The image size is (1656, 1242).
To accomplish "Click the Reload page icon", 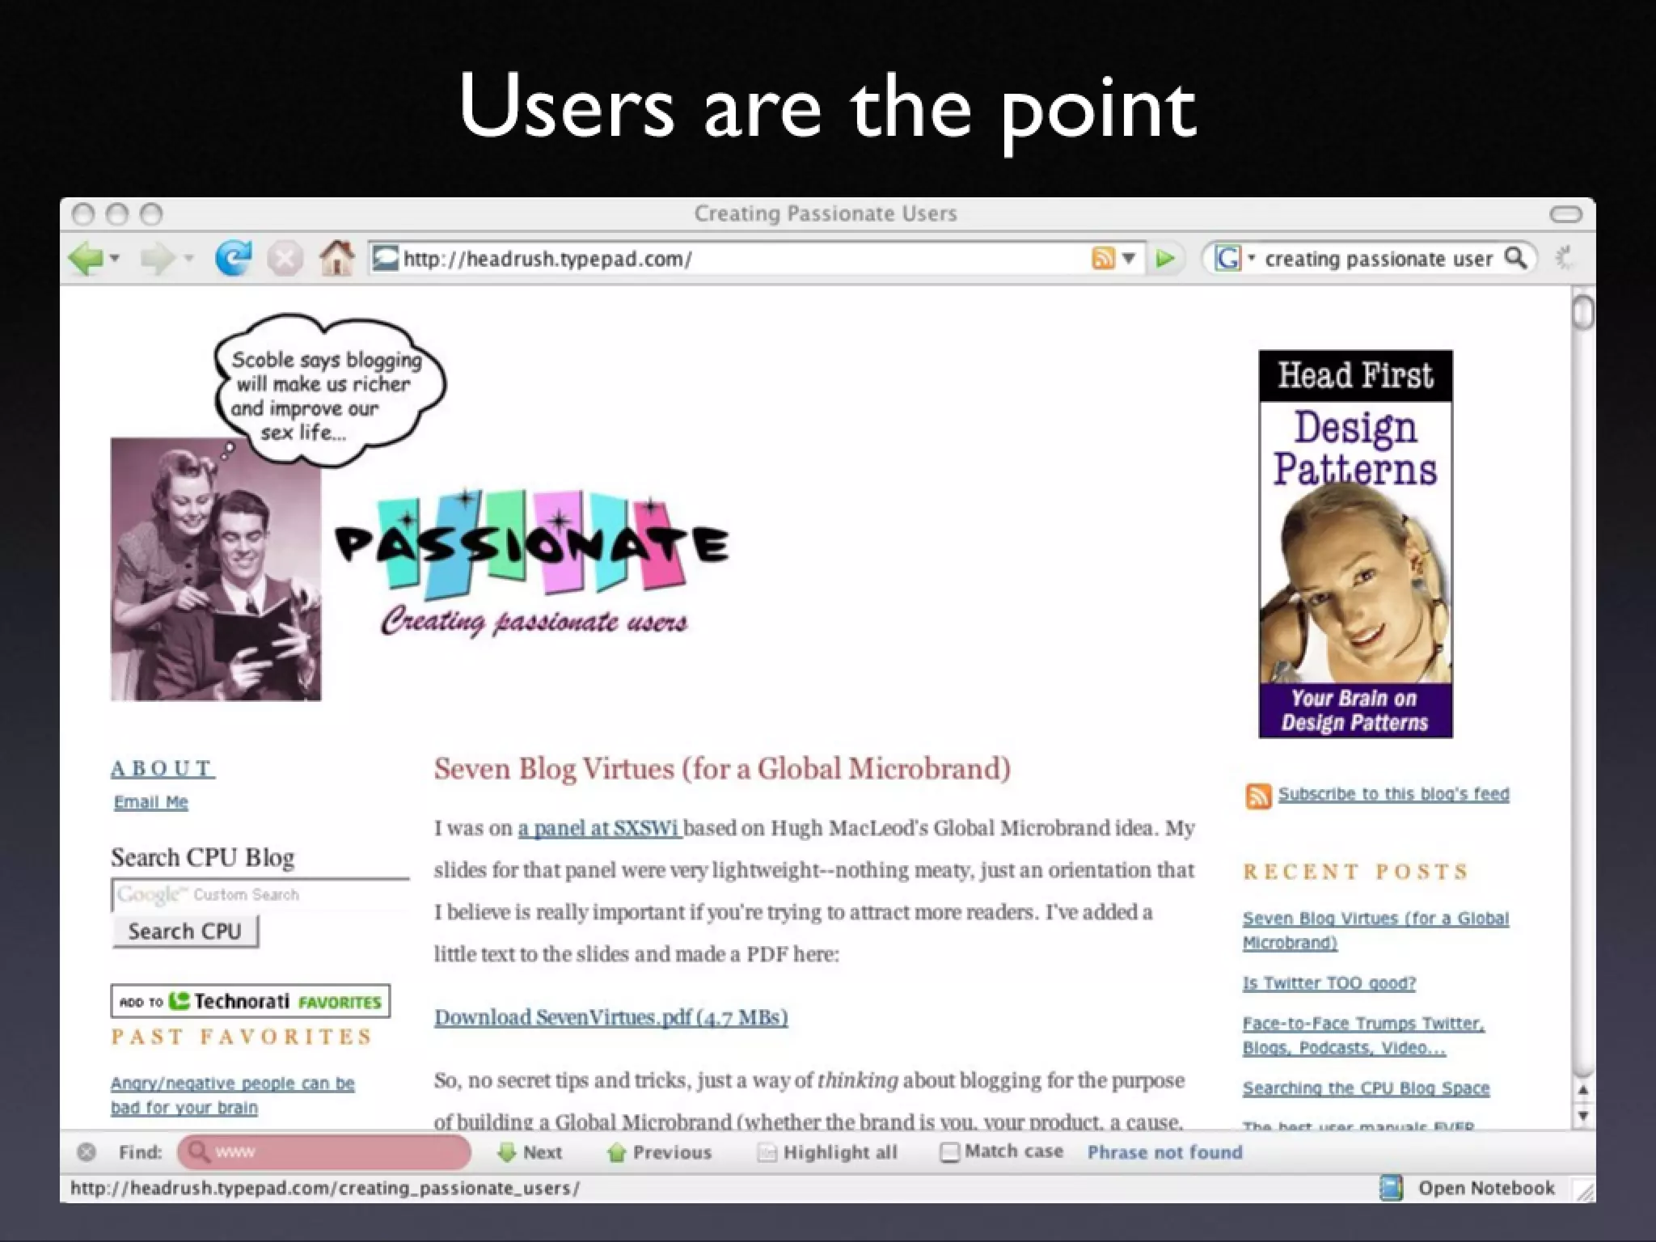I will [x=233, y=259].
